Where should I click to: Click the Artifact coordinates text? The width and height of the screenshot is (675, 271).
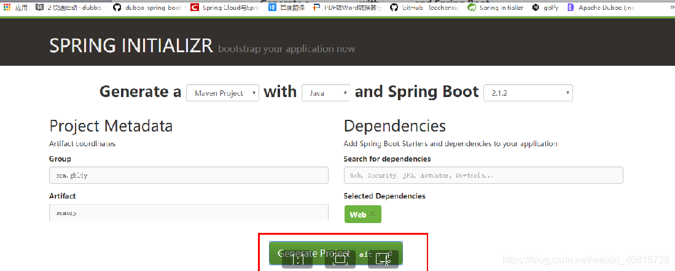[x=82, y=143]
